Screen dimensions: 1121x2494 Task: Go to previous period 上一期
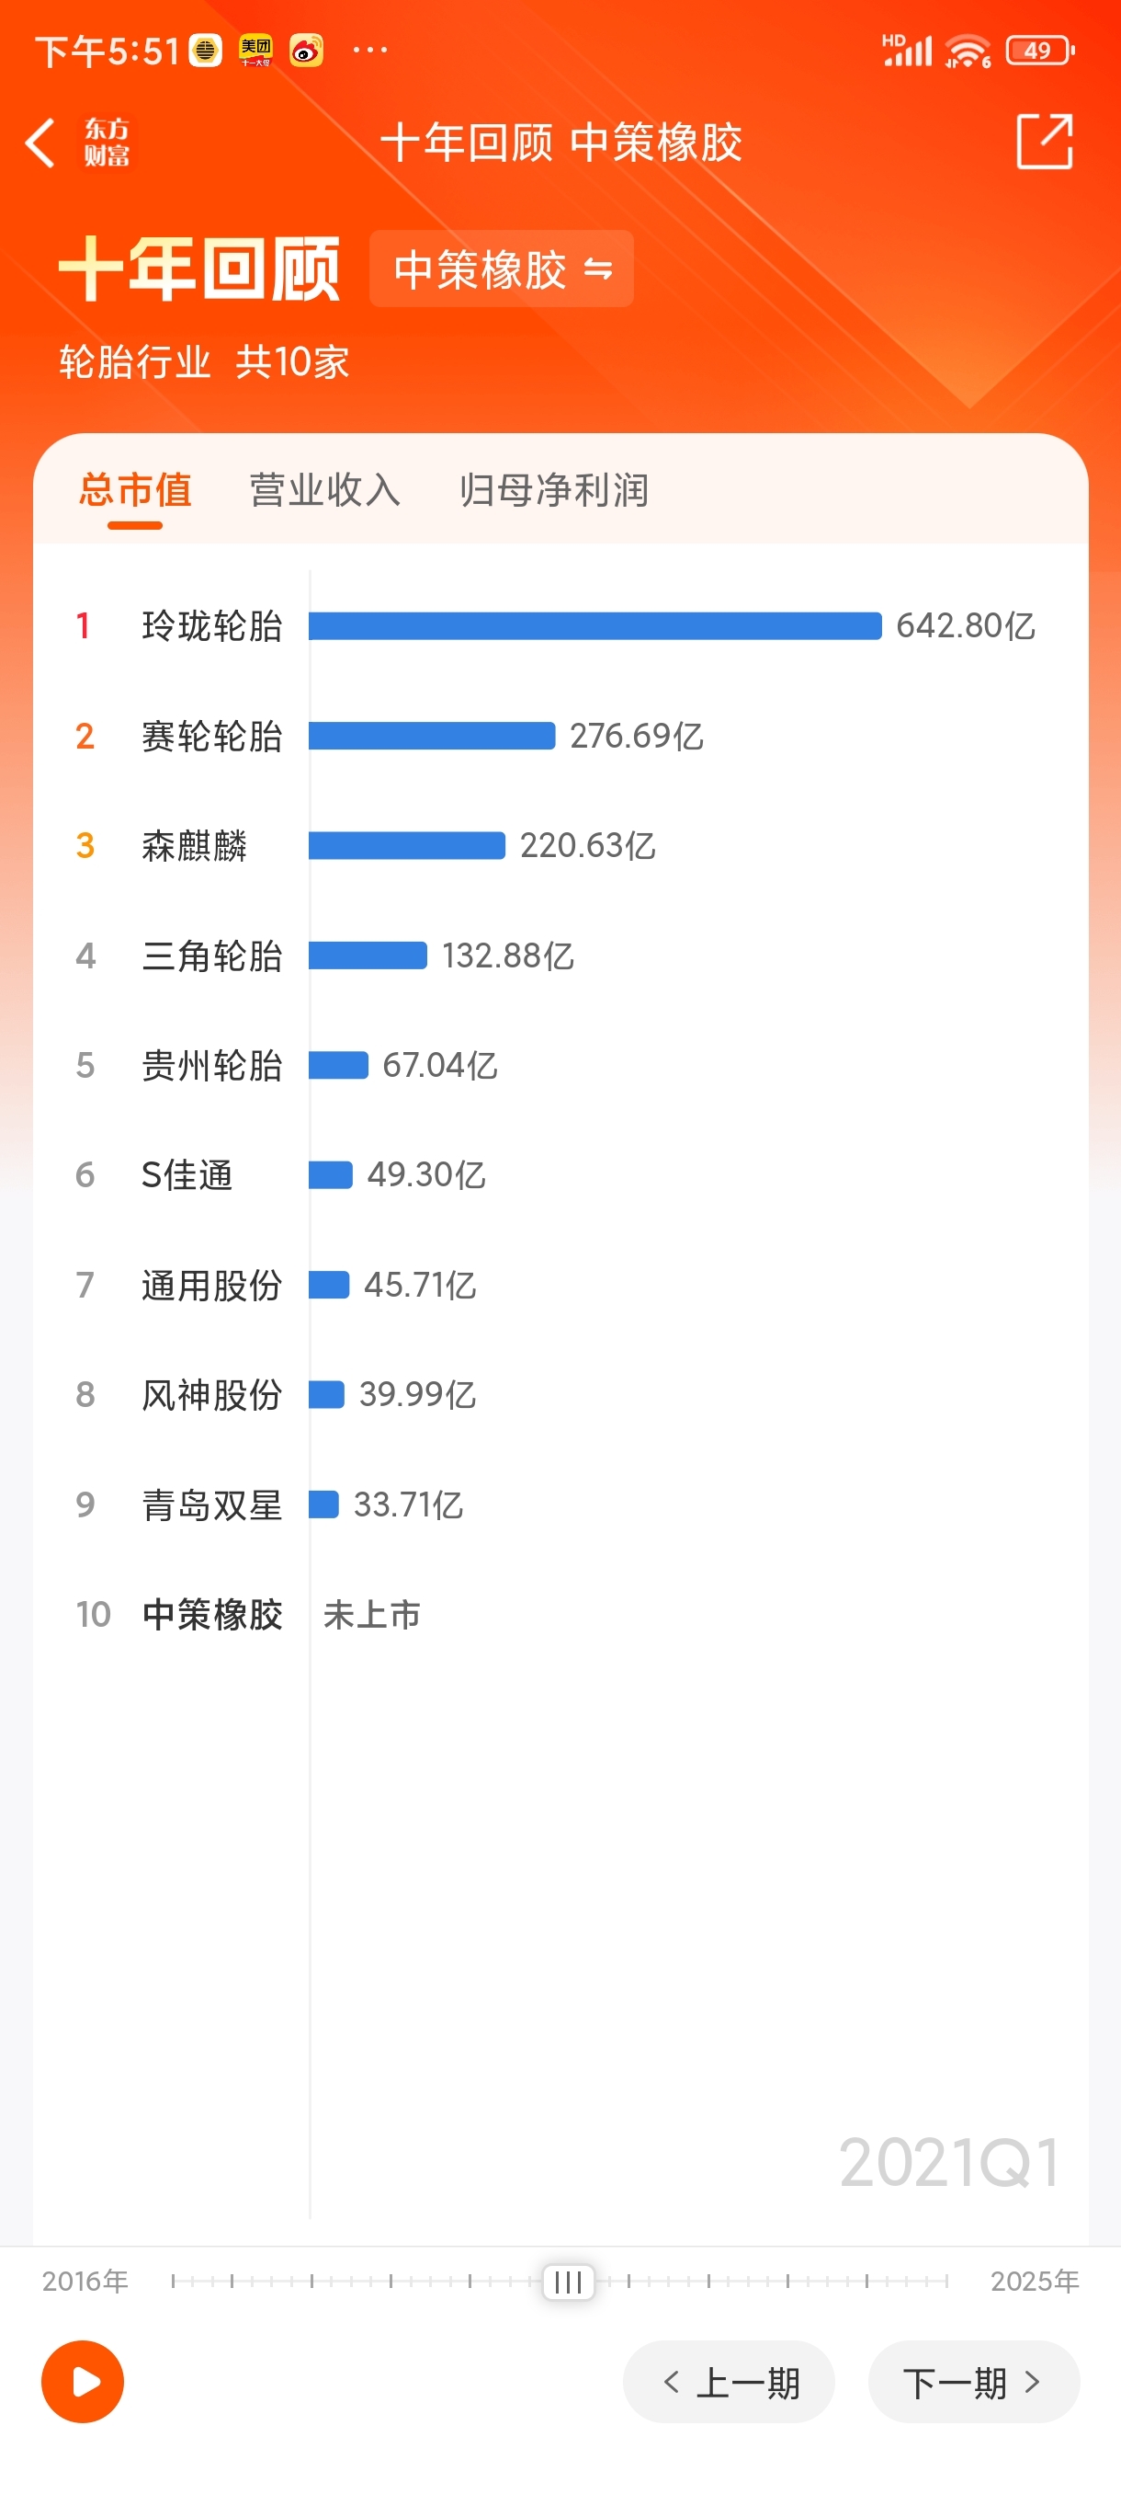(x=729, y=2381)
